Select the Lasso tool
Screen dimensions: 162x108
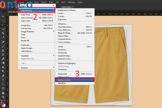click(3, 24)
